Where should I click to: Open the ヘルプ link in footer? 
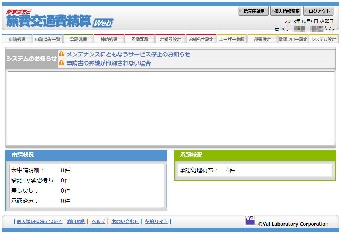[x=98, y=221]
